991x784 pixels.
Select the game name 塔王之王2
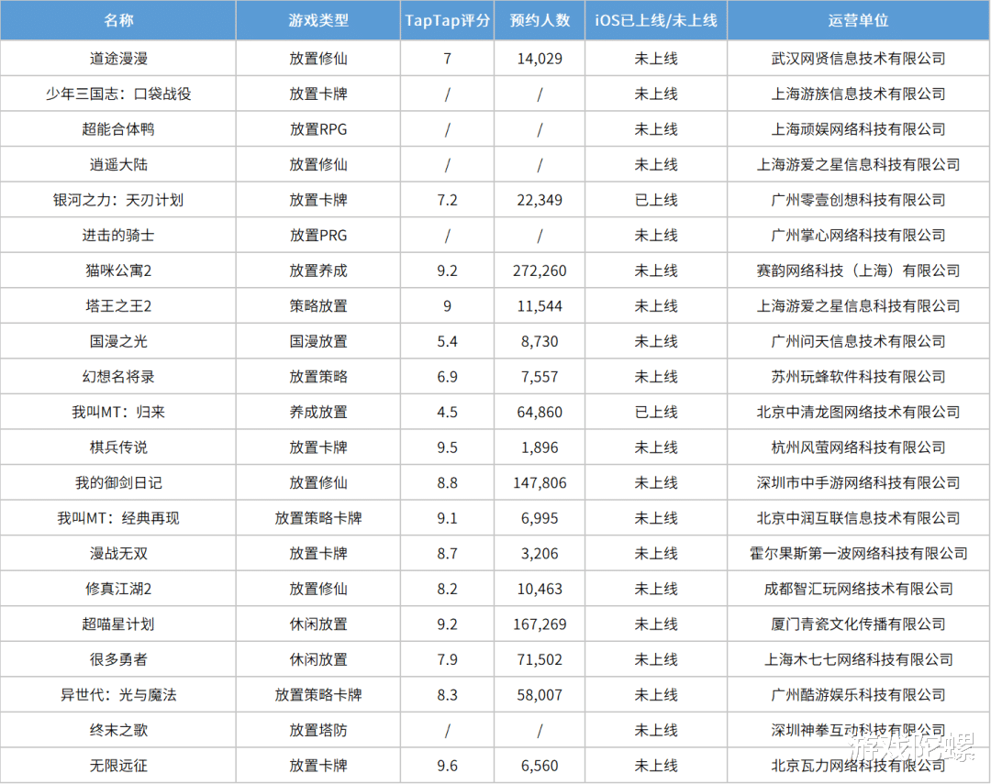click(x=118, y=306)
